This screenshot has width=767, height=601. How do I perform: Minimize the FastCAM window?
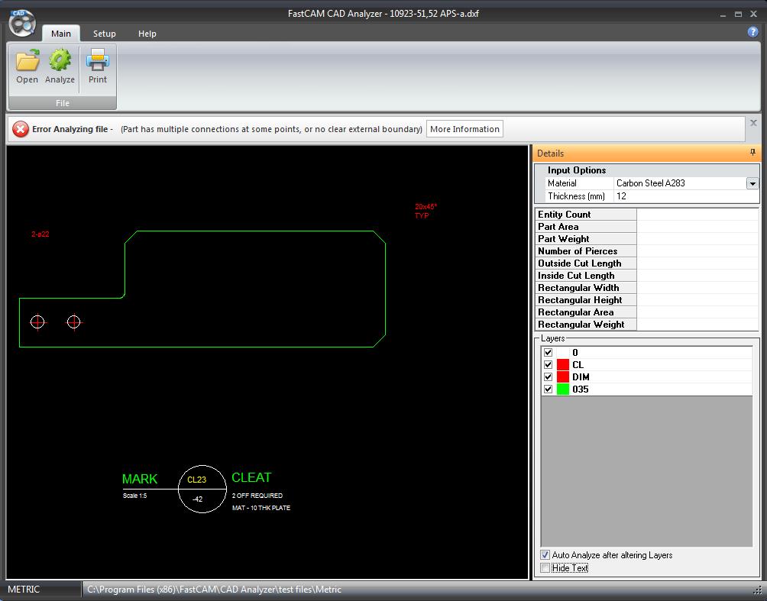(723, 15)
